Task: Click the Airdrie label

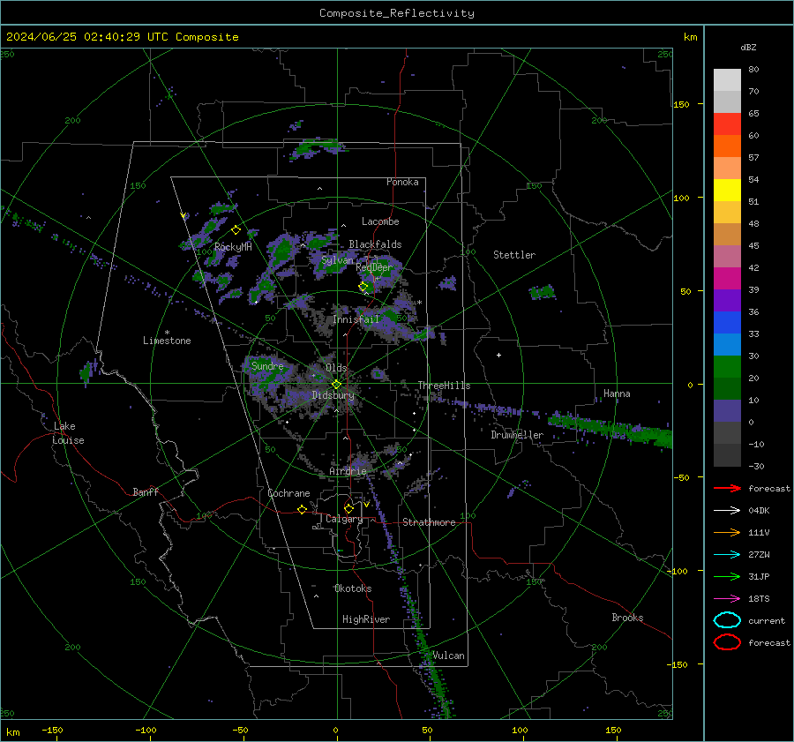Action: click(348, 471)
